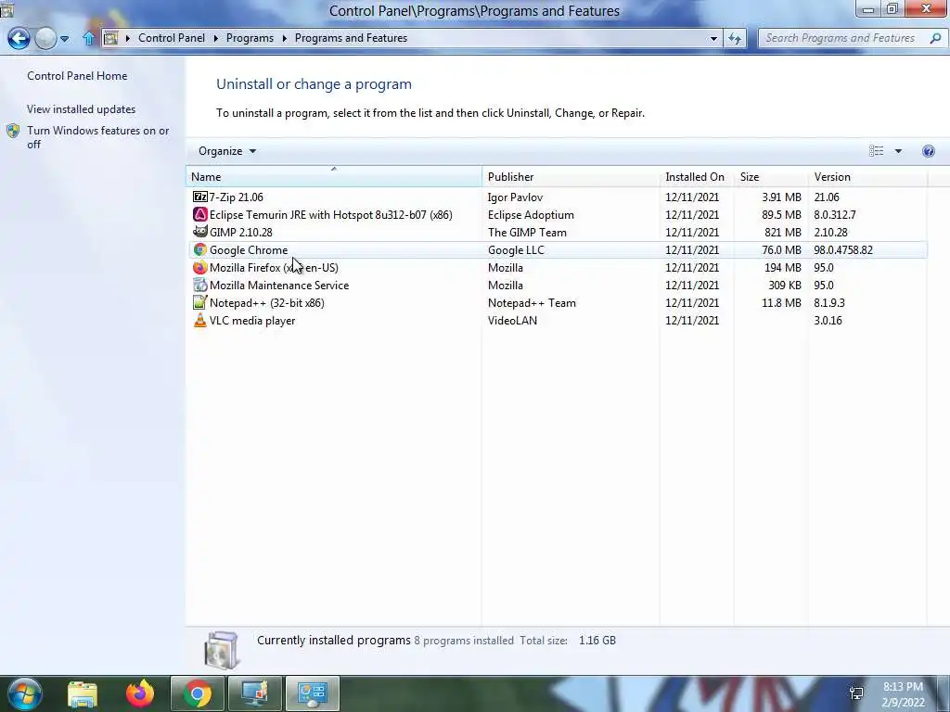Select the Control Panel breadcrumb

[x=172, y=38]
